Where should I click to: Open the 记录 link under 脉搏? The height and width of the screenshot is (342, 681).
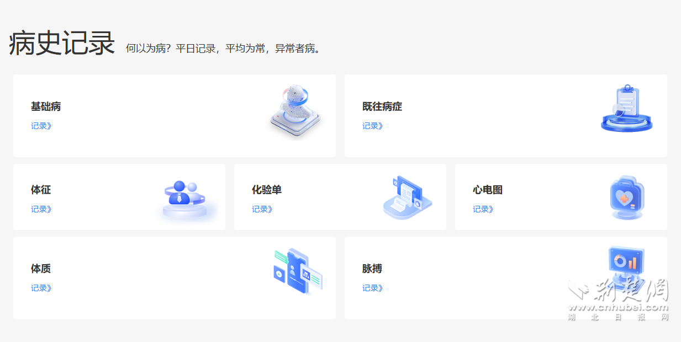(372, 288)
